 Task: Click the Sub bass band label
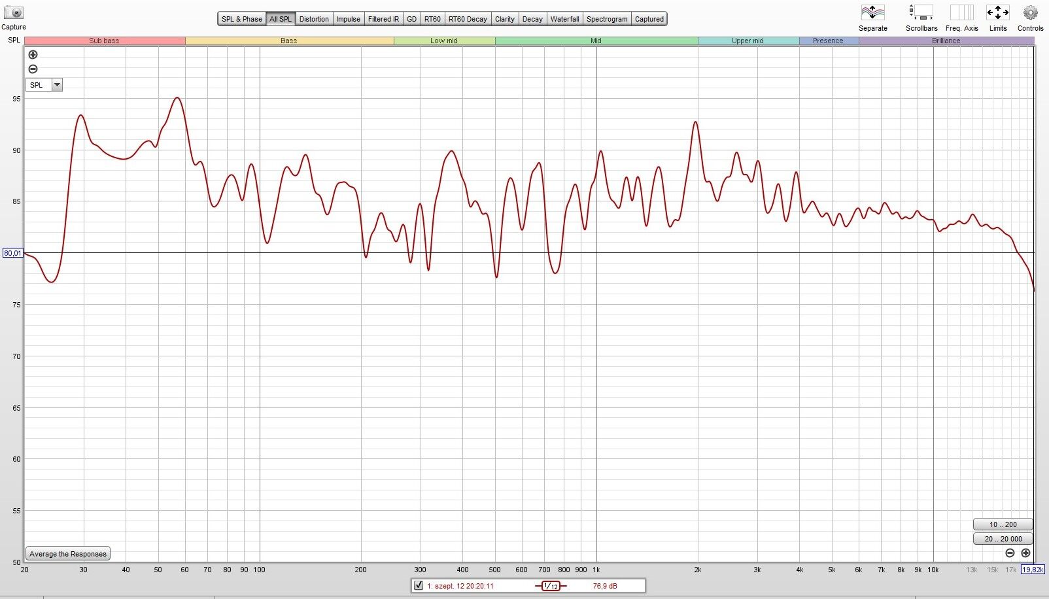click(x=105, y=41)
